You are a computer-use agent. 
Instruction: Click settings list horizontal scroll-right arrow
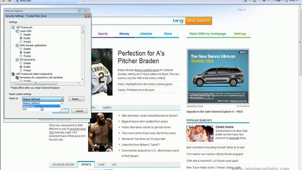[79, 83]
